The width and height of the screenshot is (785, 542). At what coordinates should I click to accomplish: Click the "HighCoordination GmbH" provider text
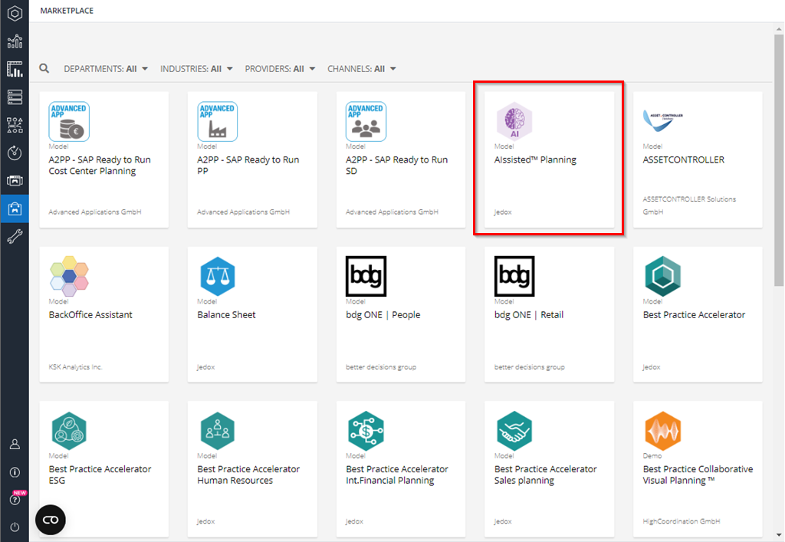(x=682, y=521)
